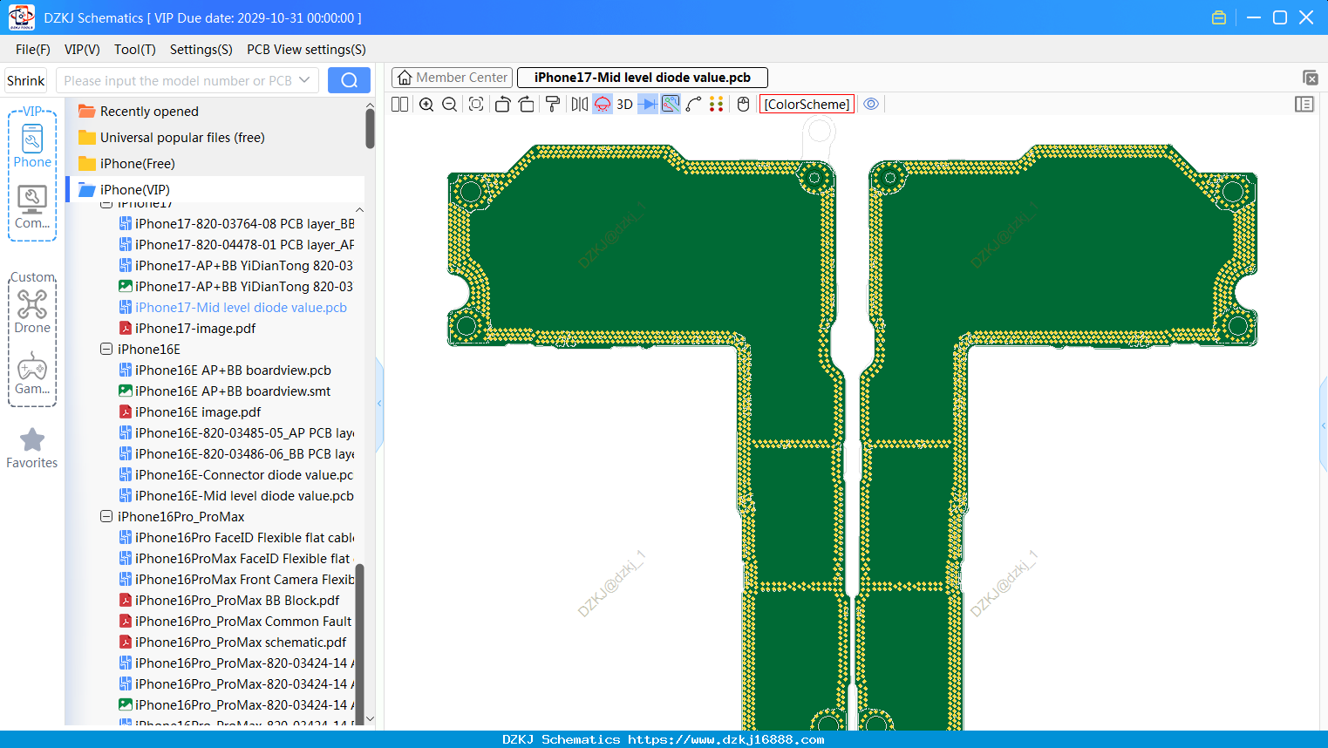
Task: Collapse the iPhone16Pro_ProMax tree node
Action: click(106, 516)
